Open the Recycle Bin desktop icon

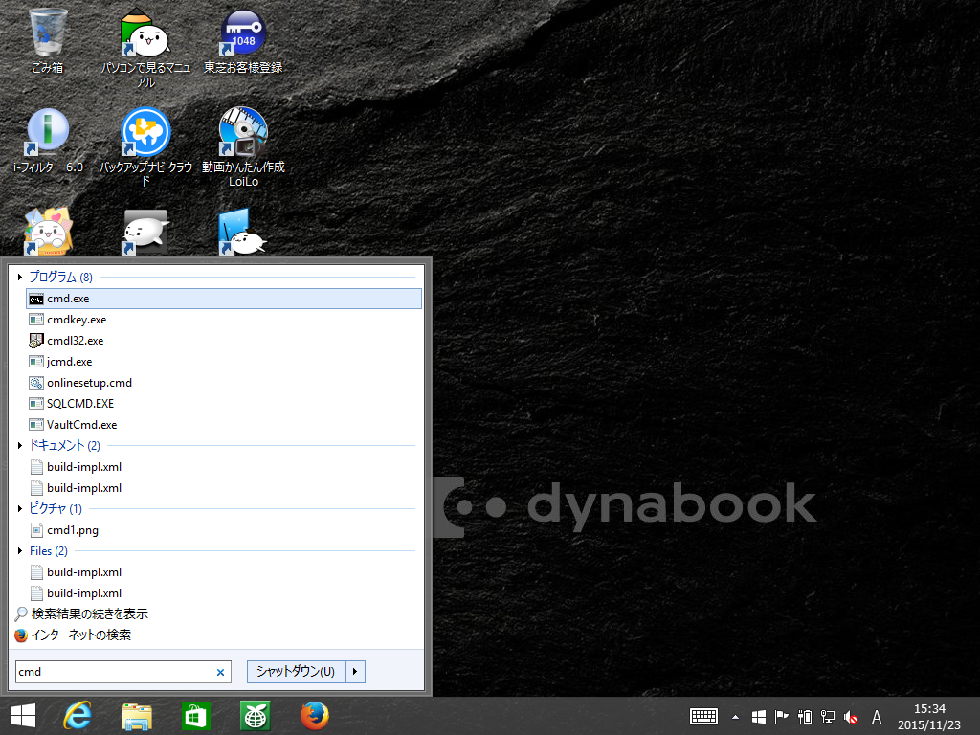click(48, 40)
